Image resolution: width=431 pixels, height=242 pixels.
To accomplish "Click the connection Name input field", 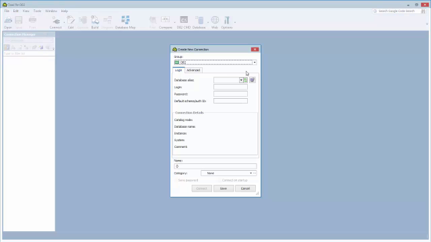I will click(215, 166).
